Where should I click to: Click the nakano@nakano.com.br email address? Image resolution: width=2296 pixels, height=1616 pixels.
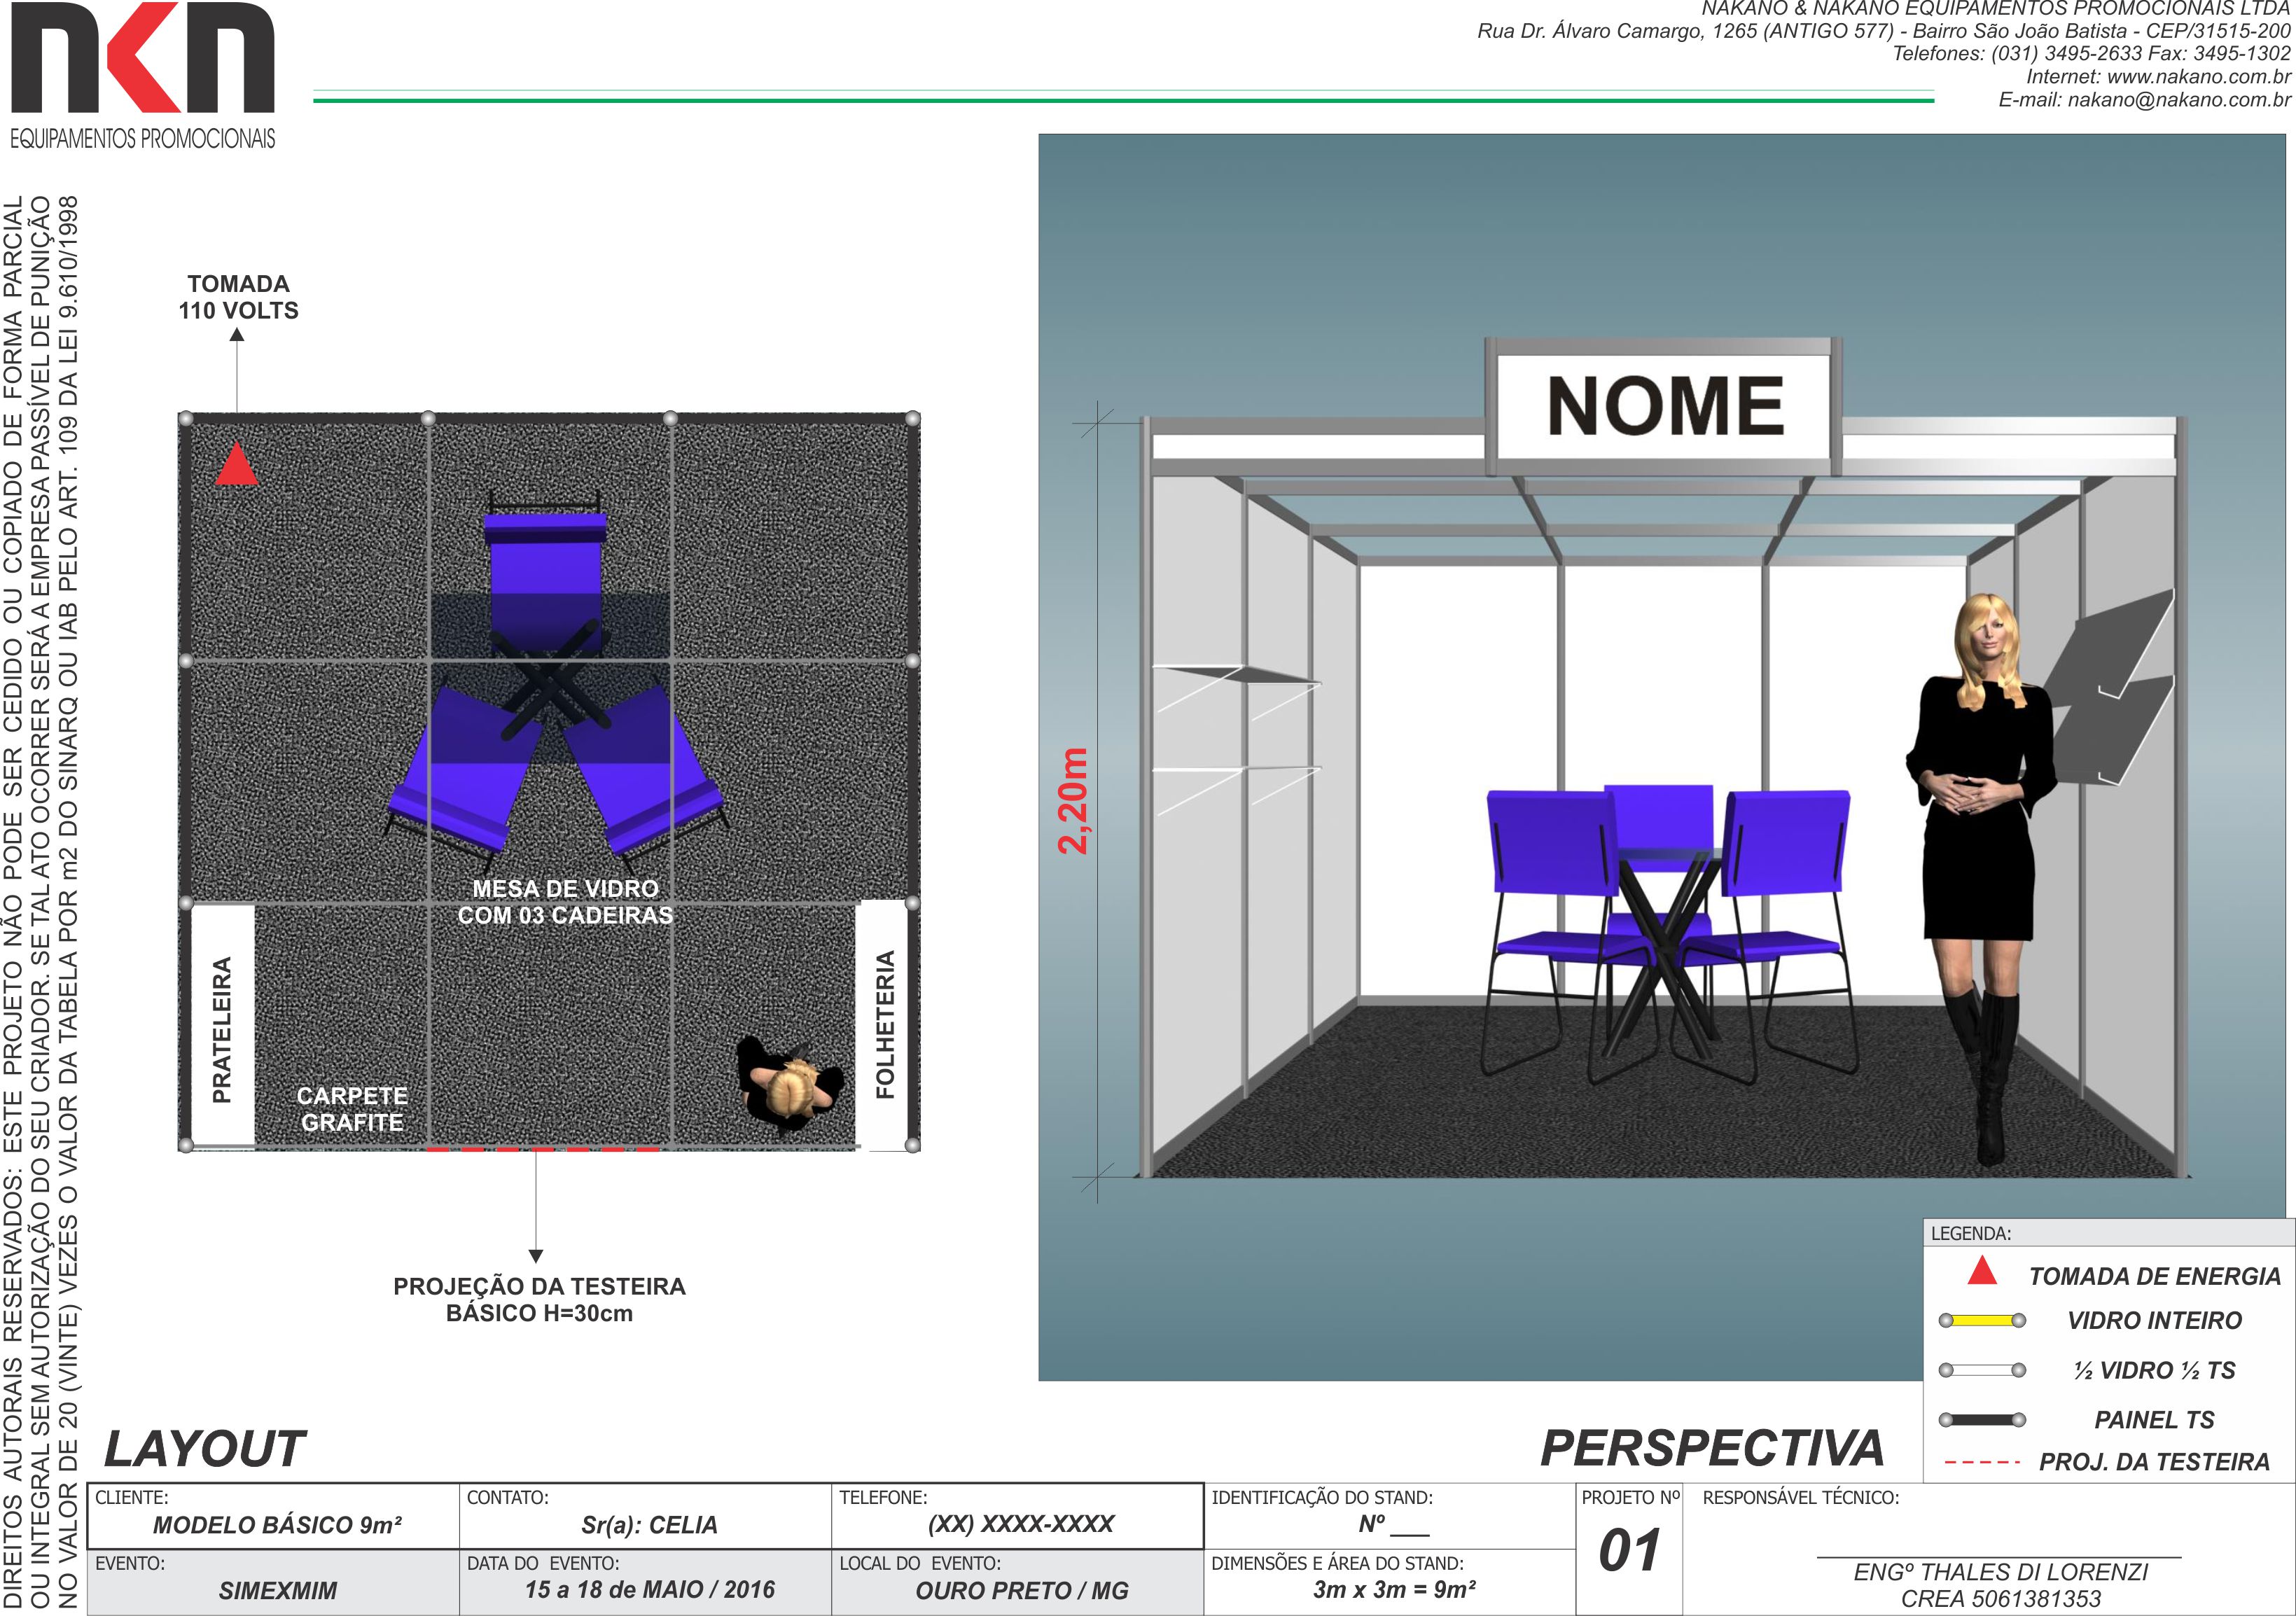pos(2178,100)
